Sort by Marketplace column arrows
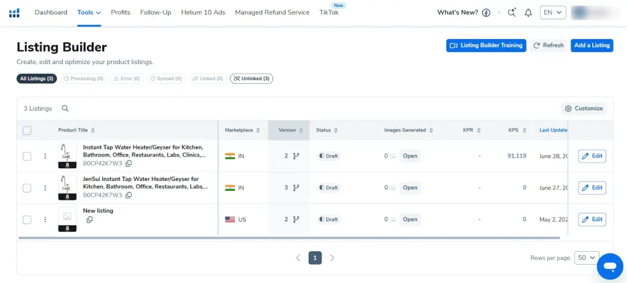The width and height of the screenshot is (627, 283). tap(258, 130)
